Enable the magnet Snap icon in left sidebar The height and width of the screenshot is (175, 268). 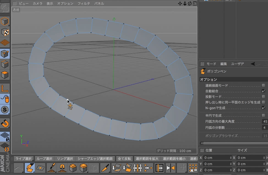click(x=5, y=123)
